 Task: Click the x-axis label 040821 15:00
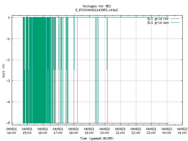click(27, 131)
